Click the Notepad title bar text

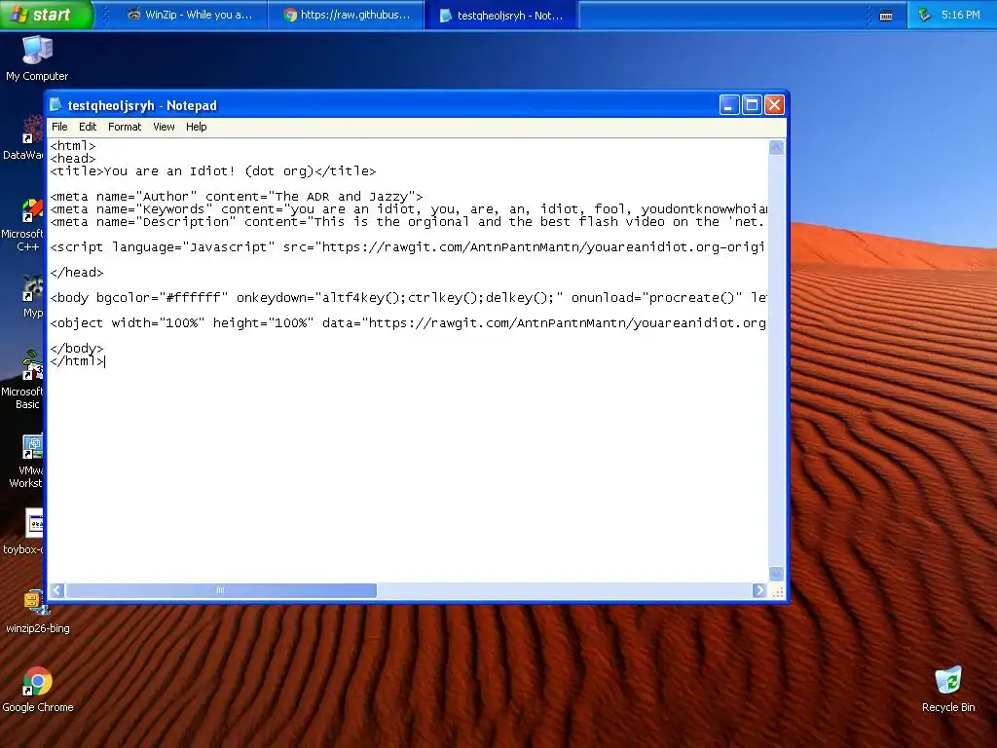coord(142,105)
